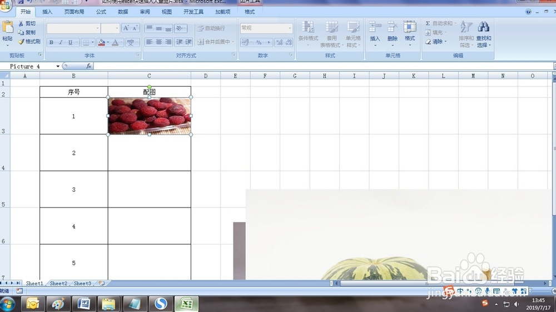Click the Font Color letter A swatch
This screenshot has height=312, width=556.
(115, 42)
